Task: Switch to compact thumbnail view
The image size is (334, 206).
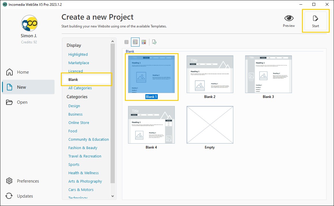Action: click(126, 42)
